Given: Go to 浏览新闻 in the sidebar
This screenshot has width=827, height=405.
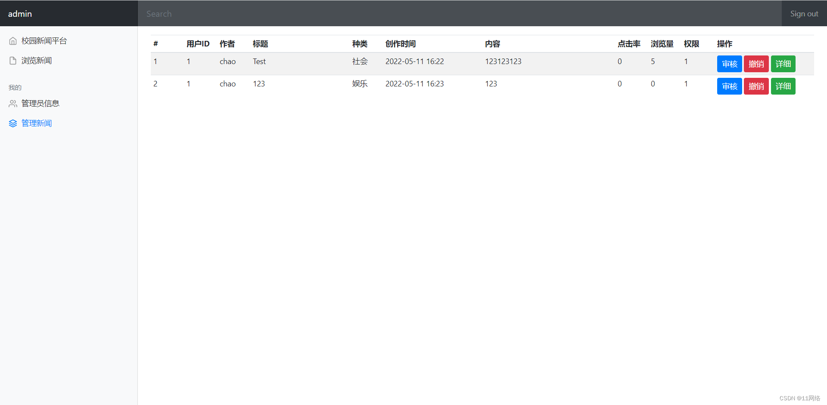Looking at the screenshot, I should [x=37, y=61].
